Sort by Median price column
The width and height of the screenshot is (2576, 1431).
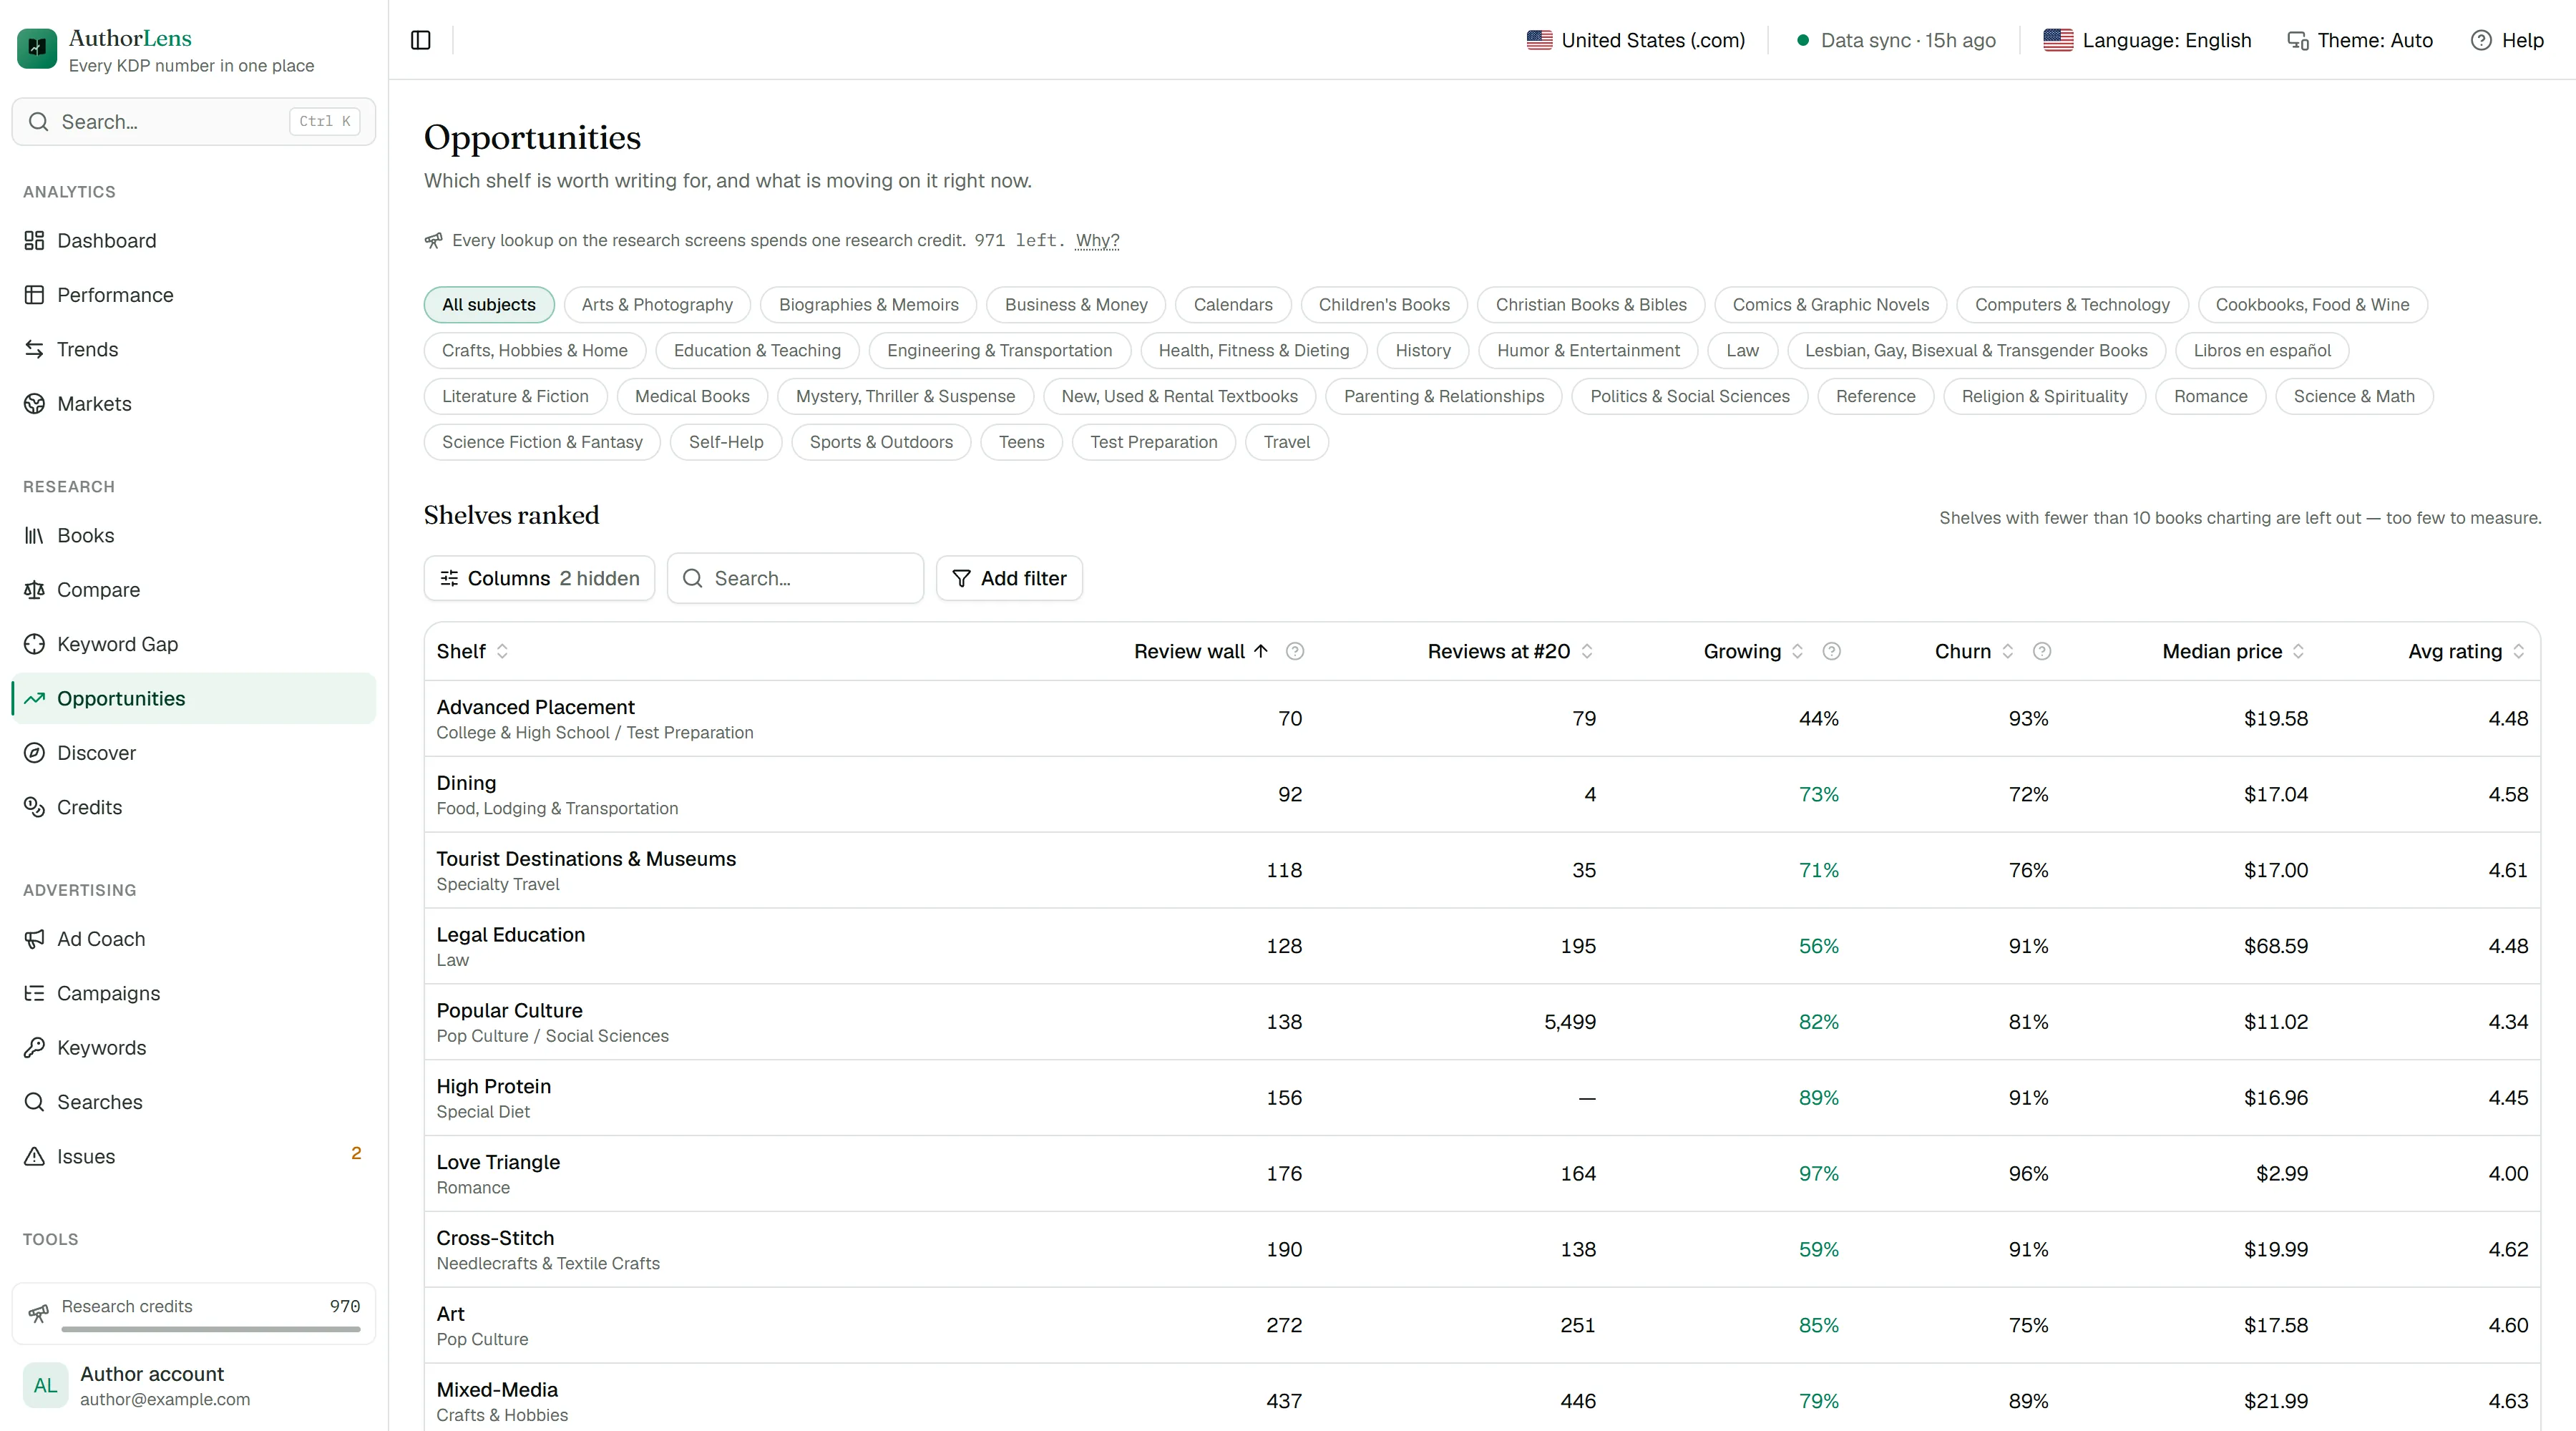2233,651
